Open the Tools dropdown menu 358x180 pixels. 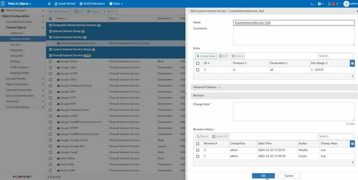(116, 4)
